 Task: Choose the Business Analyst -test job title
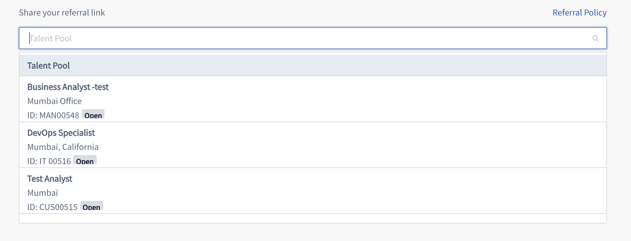click(68, 87)
